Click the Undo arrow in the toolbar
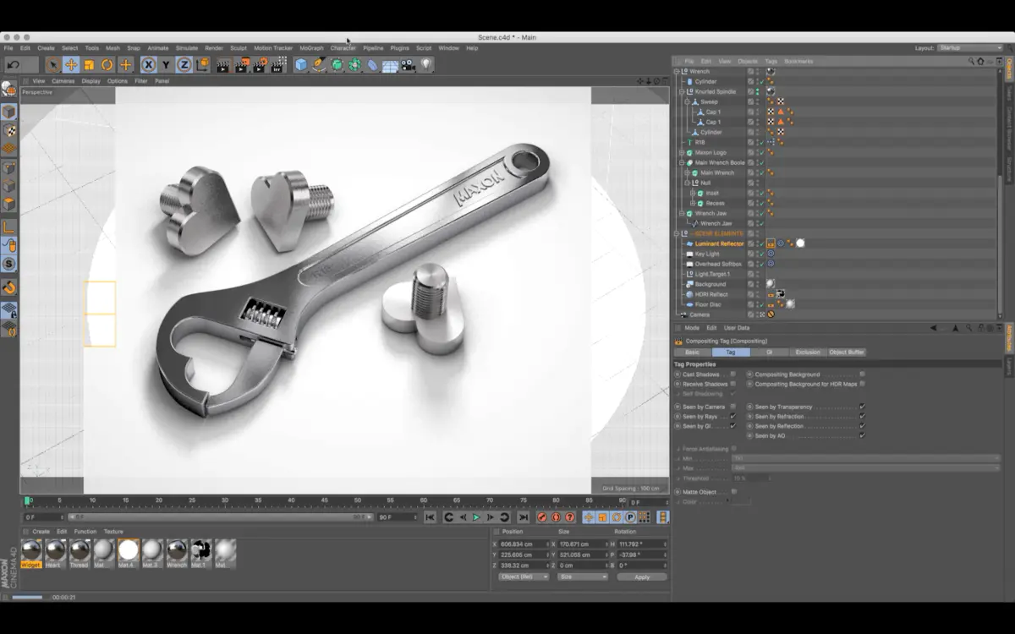1015x634 pixels. coord(13,64)
